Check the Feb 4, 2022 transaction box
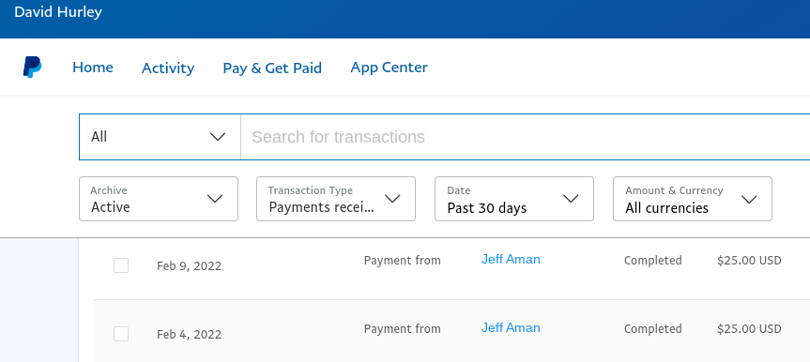 121,334
